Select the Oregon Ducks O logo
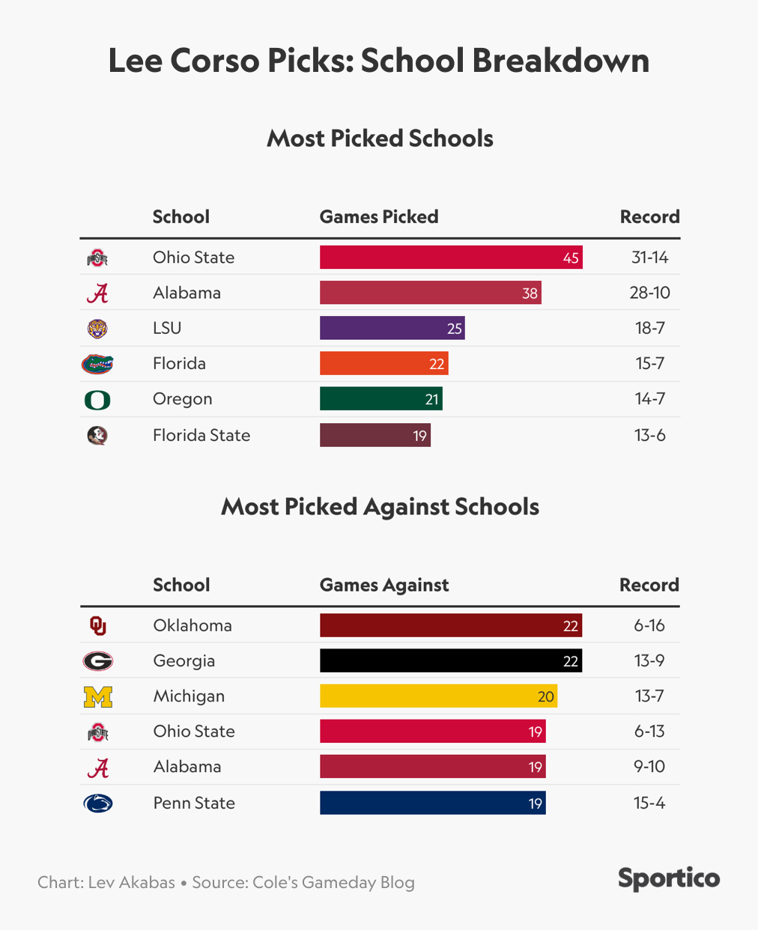 (97, 400)
